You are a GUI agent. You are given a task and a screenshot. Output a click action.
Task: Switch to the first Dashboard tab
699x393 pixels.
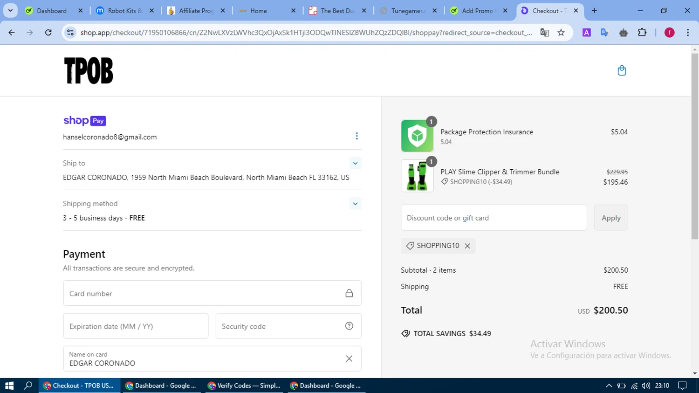(51, 10)
